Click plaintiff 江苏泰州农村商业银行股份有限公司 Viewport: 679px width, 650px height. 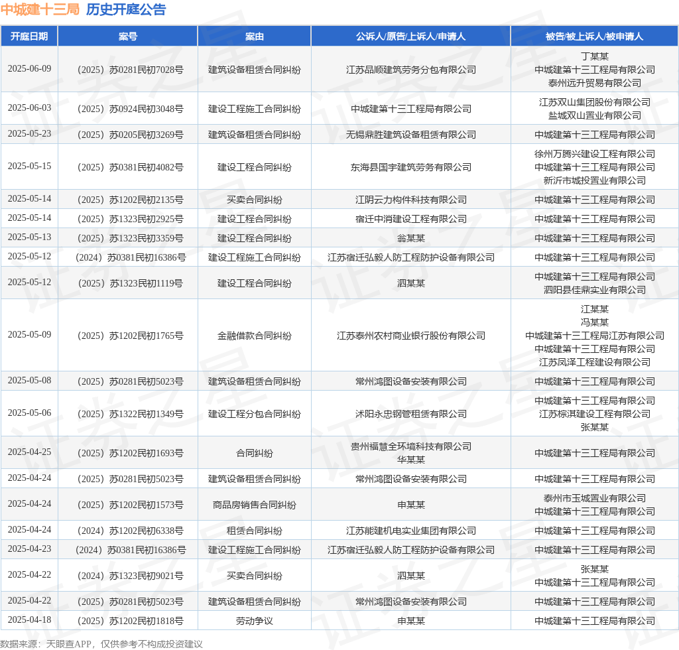pyautogui.click(x=410, y=336)
